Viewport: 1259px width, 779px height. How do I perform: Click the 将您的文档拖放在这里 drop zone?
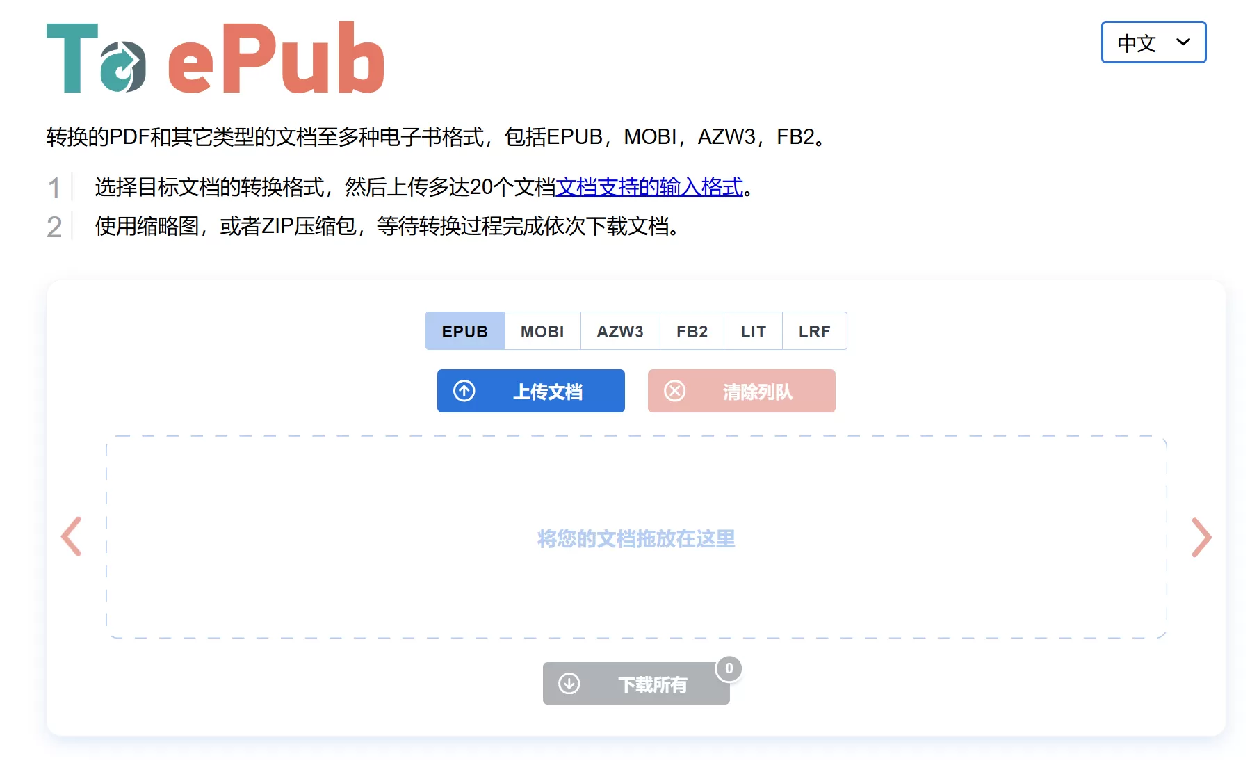coord(636,538)
